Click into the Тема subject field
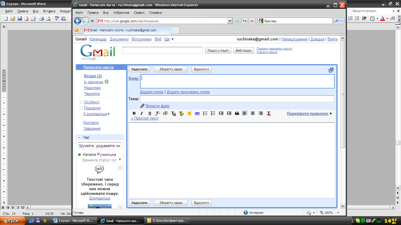The height and width of the screenshot is (225, 401). (x=237, y=99)
